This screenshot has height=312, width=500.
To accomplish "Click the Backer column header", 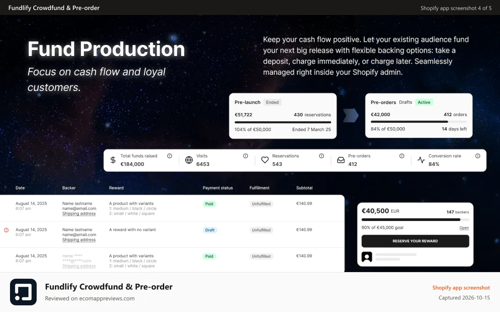I will [x=69, y=188].
